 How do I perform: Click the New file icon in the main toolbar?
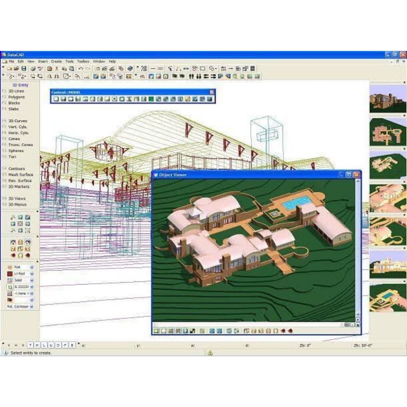[10, 68]
